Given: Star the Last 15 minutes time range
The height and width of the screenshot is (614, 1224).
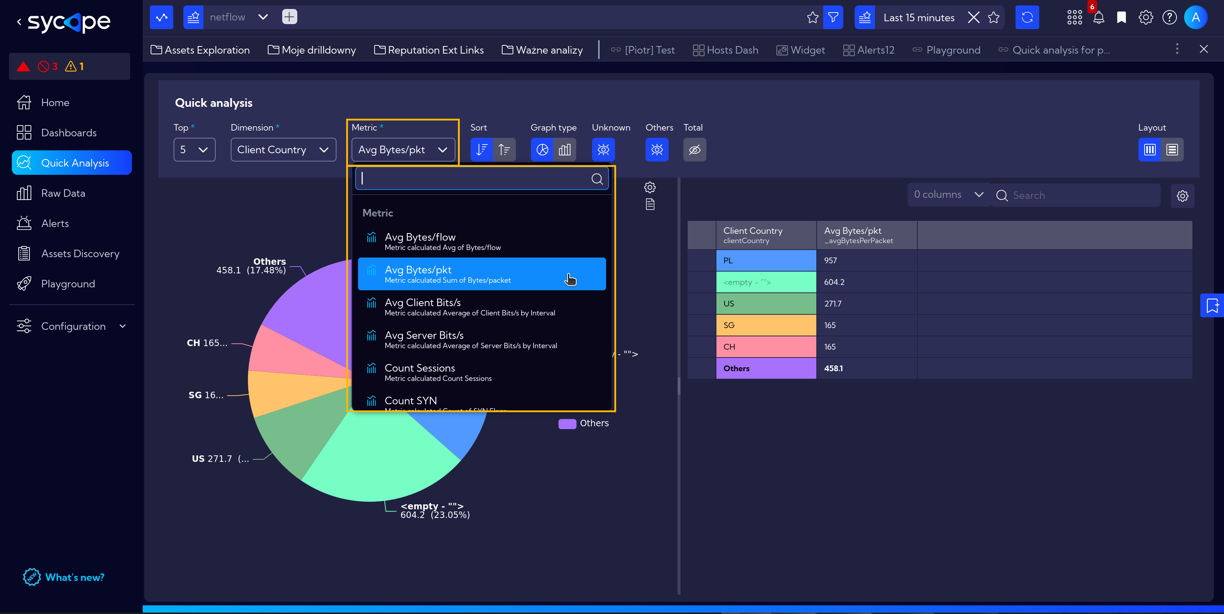Looking at the screenshot, I should tap(994, 18).
